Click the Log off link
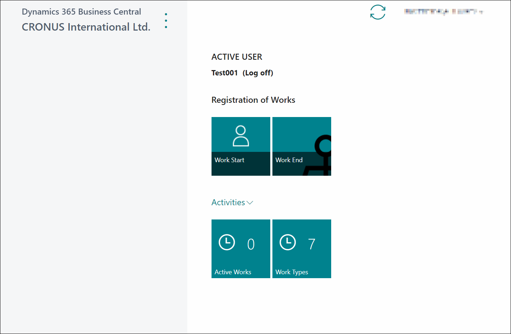Viewport: 511px width, 334px height. pos(258,73)
